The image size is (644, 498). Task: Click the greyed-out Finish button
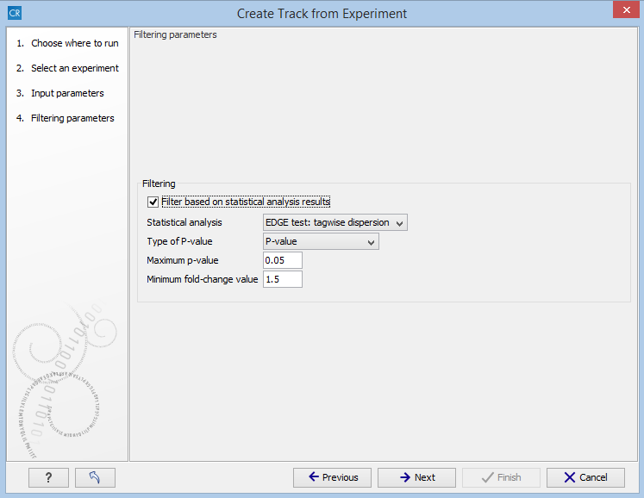coord(501,477)
